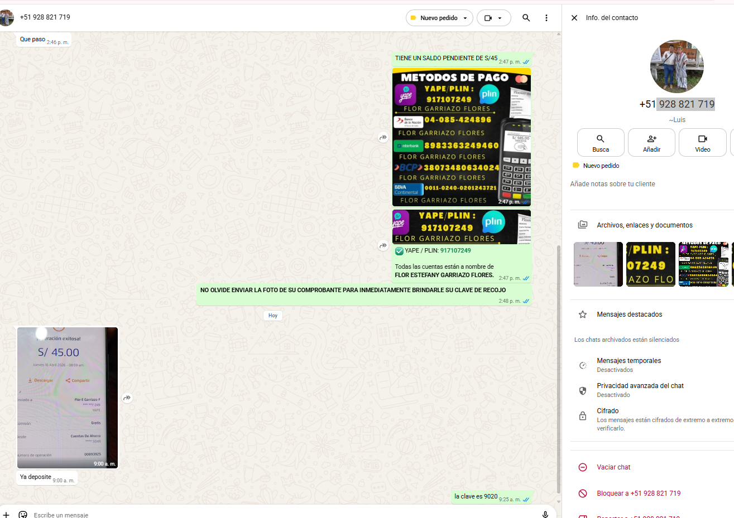This screenshot has height=518, width=734.
Task: Open Mensajes temporales setting
Action: coord(629,365)
